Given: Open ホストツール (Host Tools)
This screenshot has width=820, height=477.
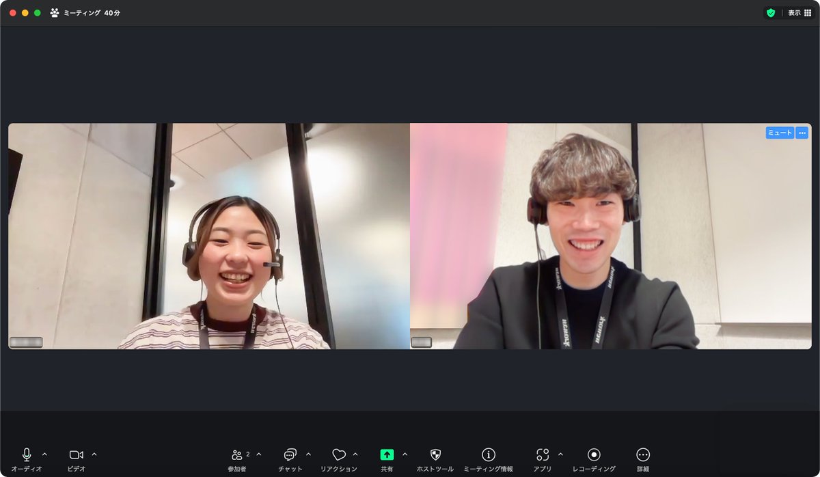Looking at the screenshot, I should [435, 454].
